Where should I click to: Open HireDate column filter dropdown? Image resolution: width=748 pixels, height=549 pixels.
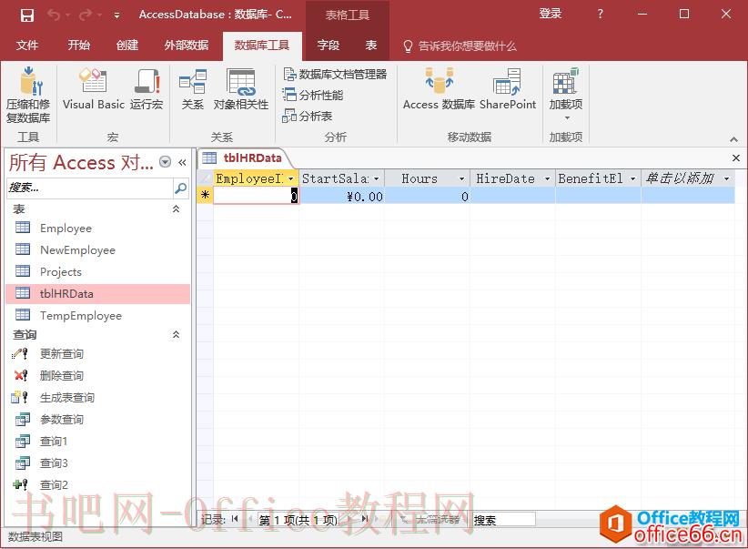coord(547,178)
